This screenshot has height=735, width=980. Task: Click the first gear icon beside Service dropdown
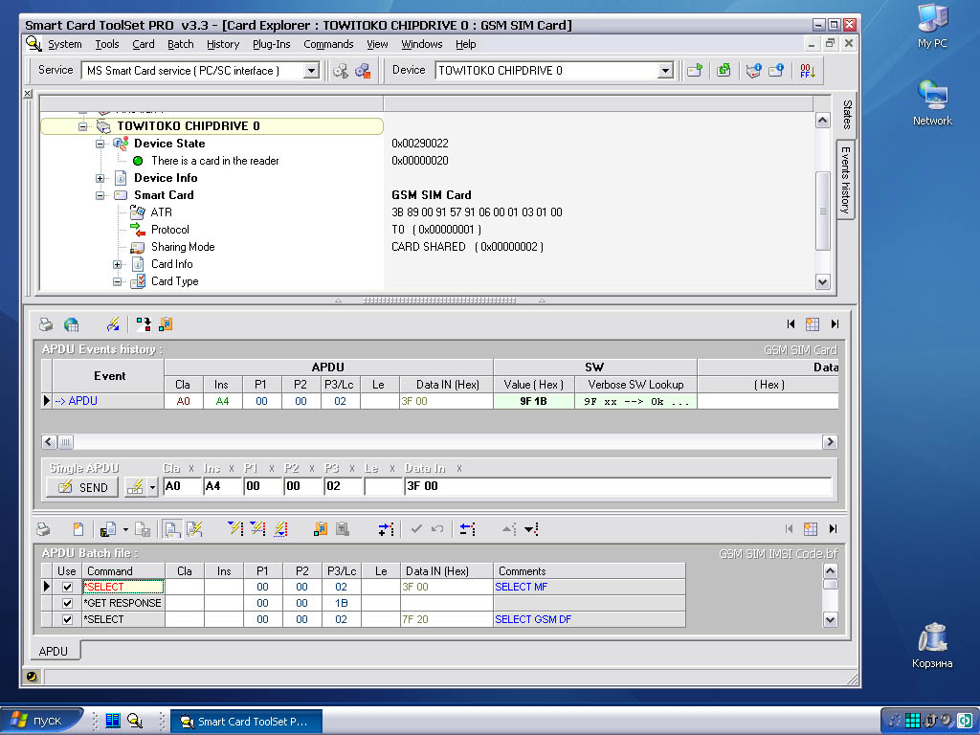point(341,71)
